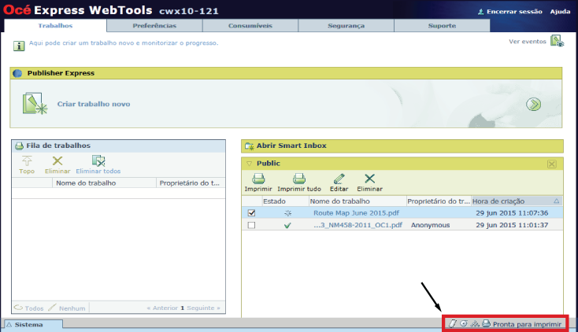Open the Segurança tab
This screenshot has height=332, width=578.
346,25
